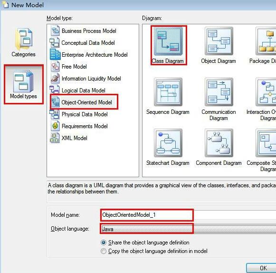Select Physical Data Model label
This screenshot has height=273, width=276.
(x=85, y=114)
